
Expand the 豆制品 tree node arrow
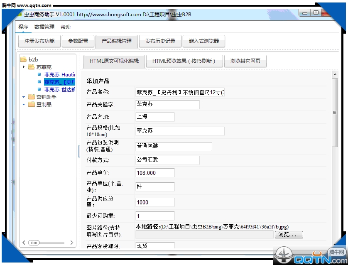(24, 104)
